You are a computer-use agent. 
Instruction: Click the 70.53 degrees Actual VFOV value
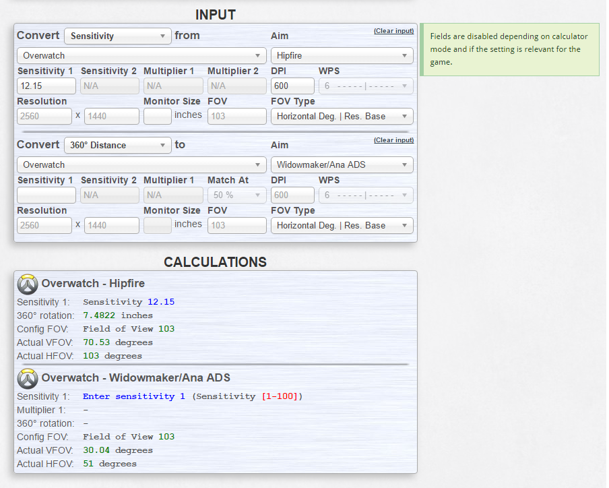click(118, 342)
